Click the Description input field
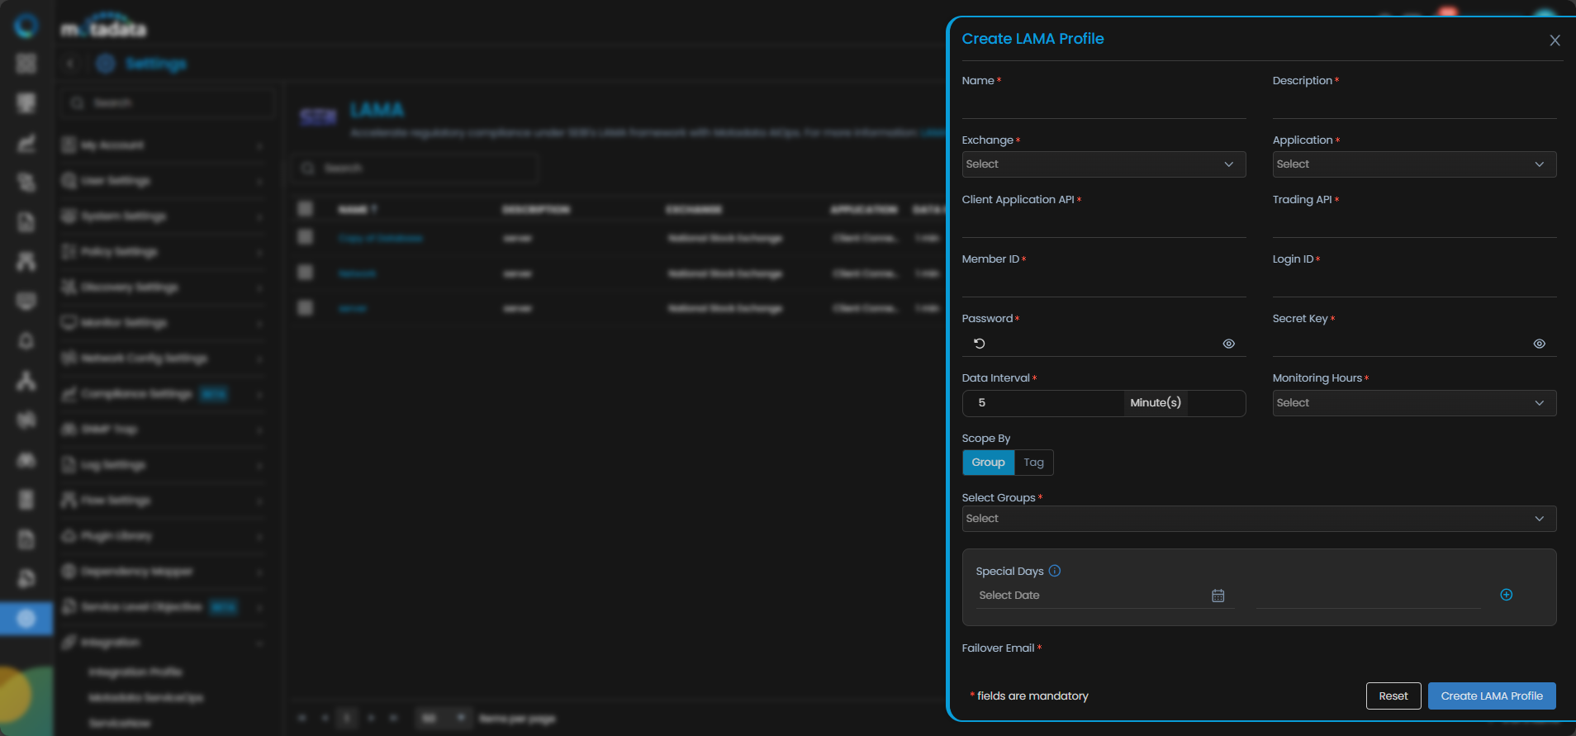1576x736 pixels. click(x=1414, y=105)
